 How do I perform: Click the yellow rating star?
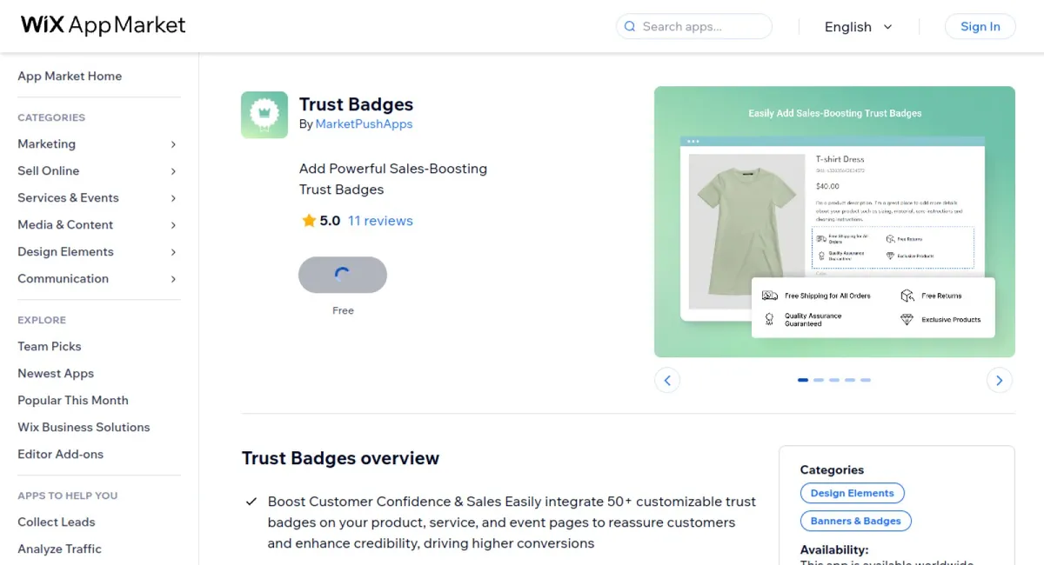[x=309, y=221]
